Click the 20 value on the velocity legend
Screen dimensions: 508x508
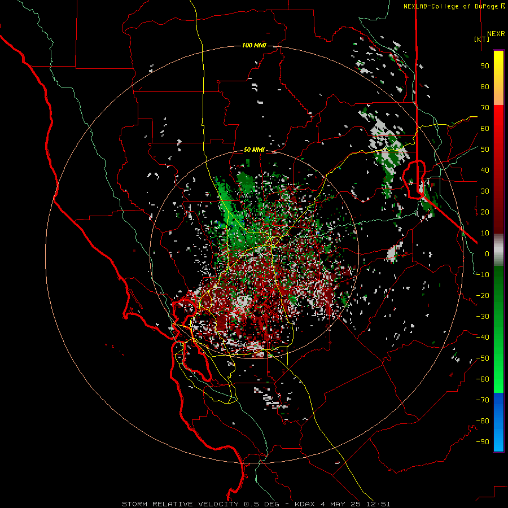point(485,212)
